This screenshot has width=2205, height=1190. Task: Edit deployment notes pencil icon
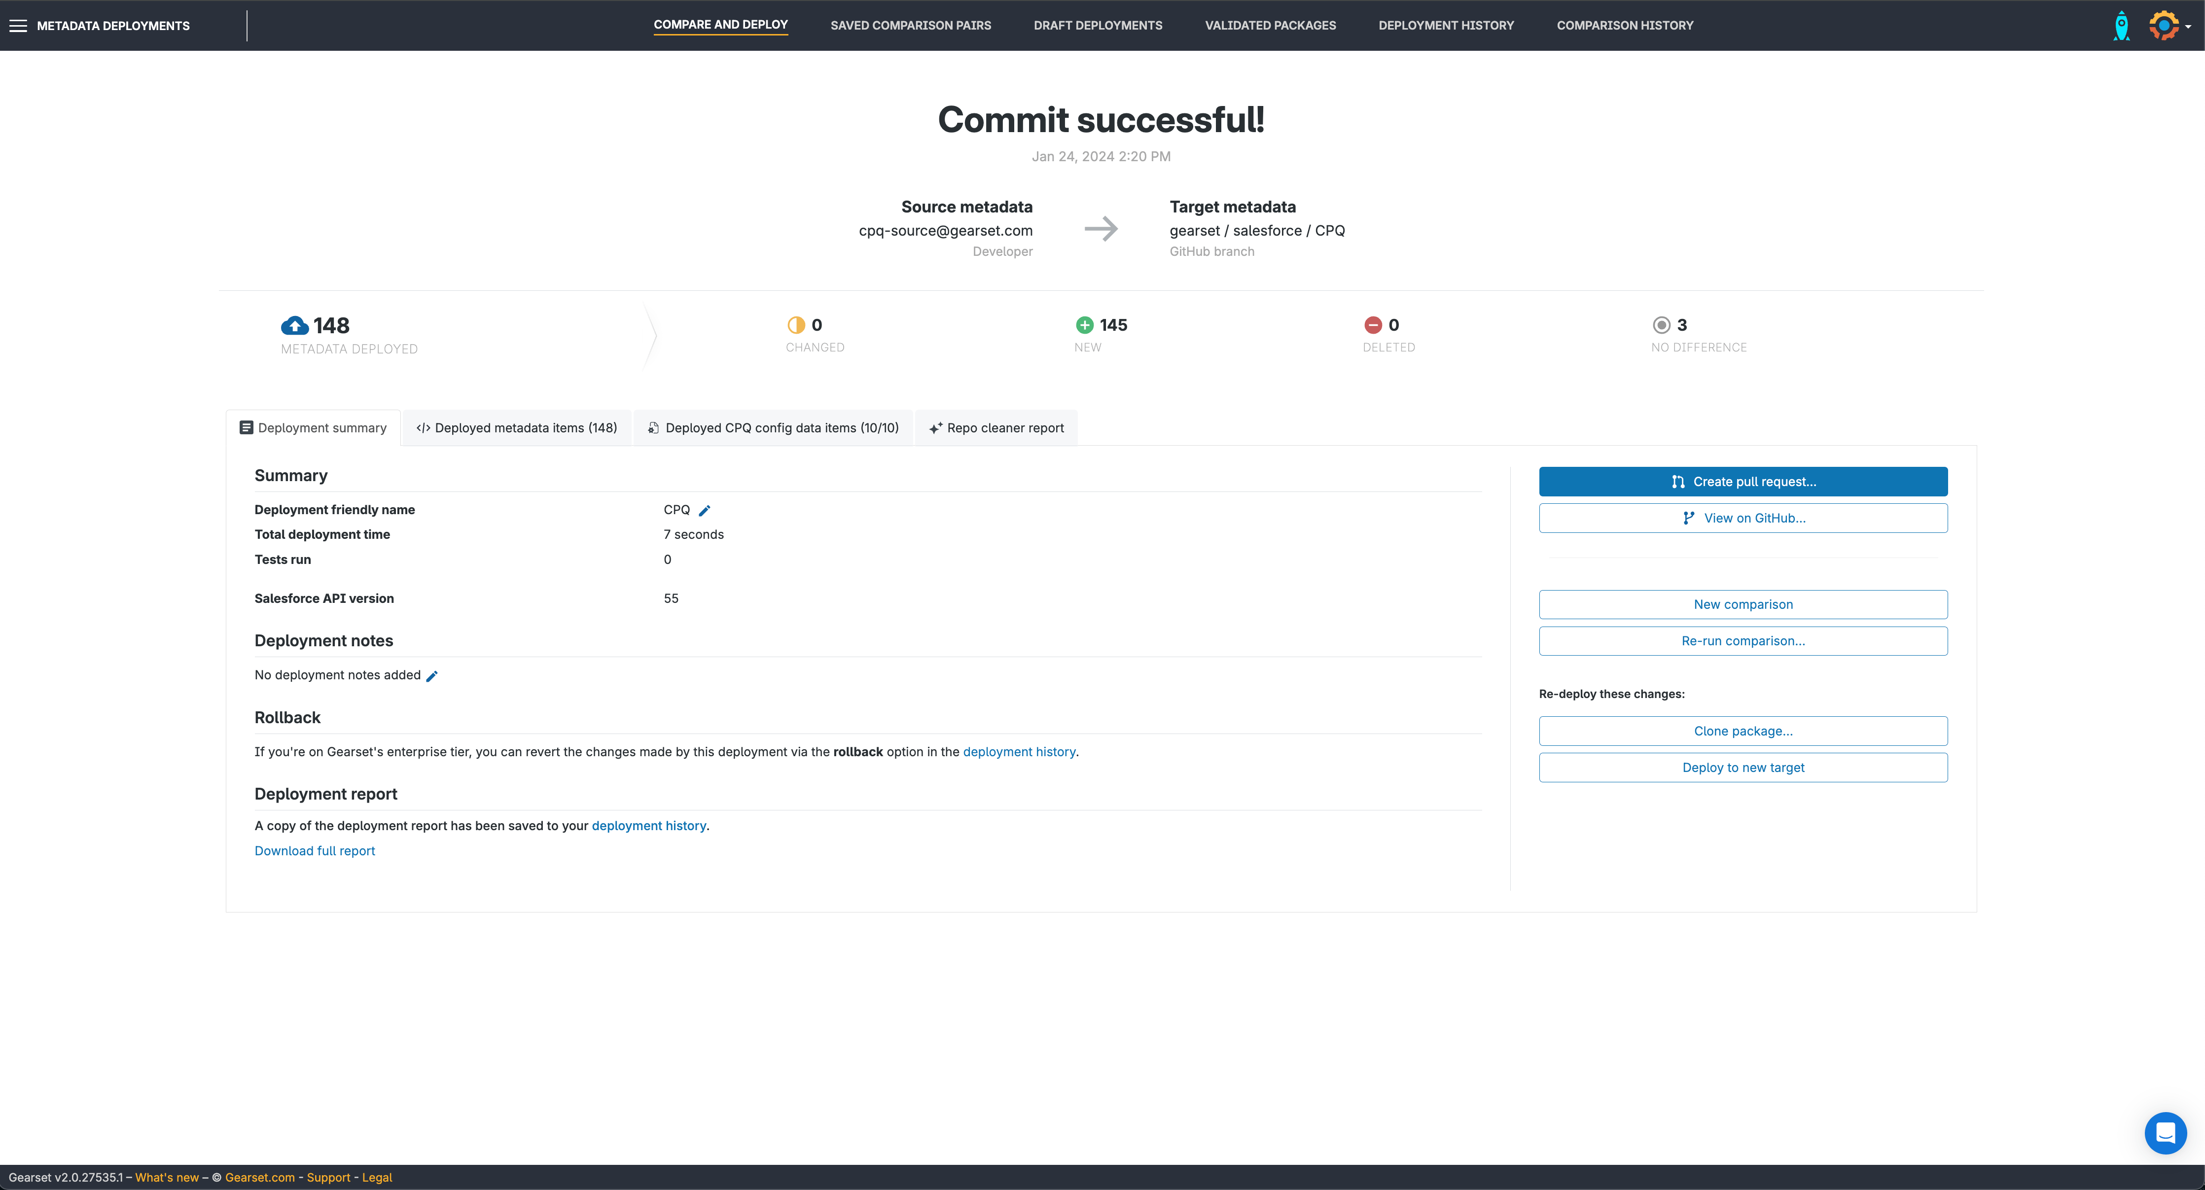(x=432, y=676)
